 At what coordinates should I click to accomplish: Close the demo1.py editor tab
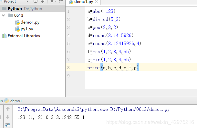click(x=96, y=2)
